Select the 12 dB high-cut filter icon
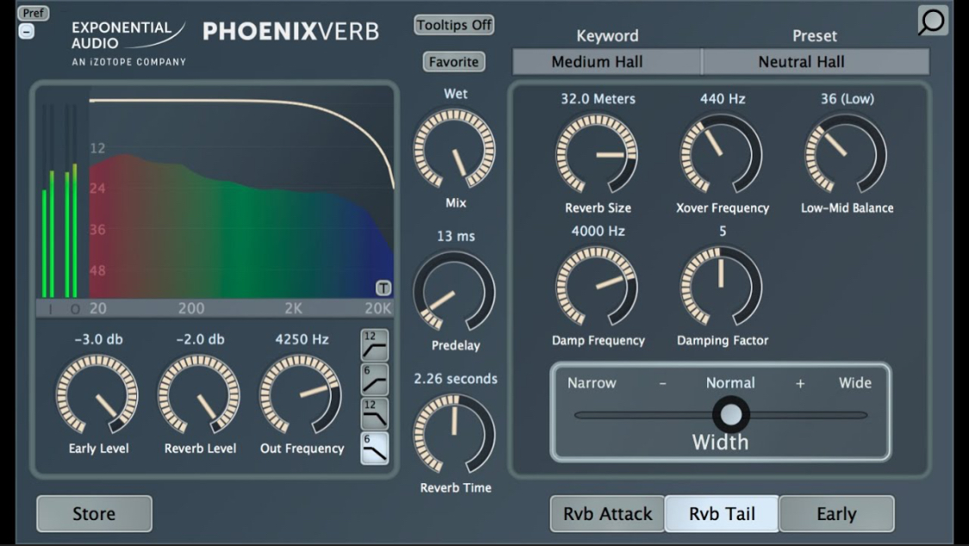The height and width of the screenshot is (546, 969). 375,414
